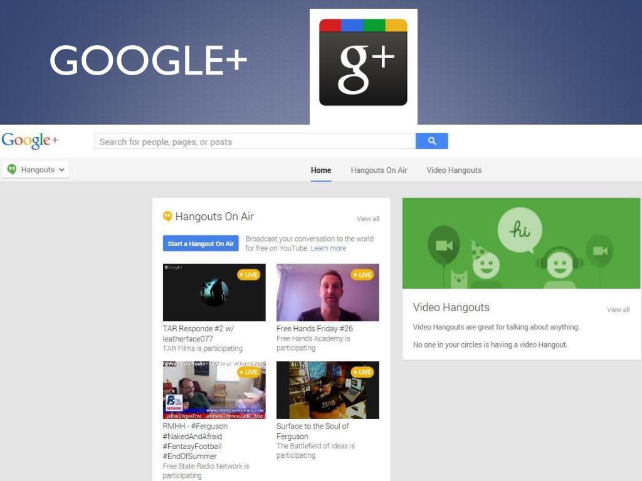Click Start a Hangout On Air button

pos(201,244)
